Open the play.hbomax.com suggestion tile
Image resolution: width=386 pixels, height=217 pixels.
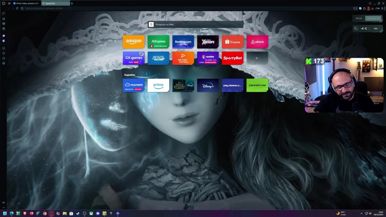point(233,85)
